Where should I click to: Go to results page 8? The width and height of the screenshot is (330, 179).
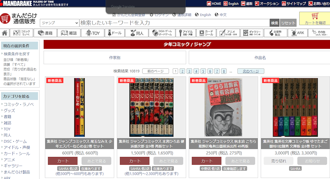[224, 71]
